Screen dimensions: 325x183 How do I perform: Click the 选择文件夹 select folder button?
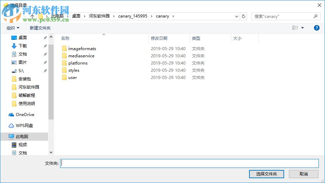pyautogui.click(x=266, y=174)
